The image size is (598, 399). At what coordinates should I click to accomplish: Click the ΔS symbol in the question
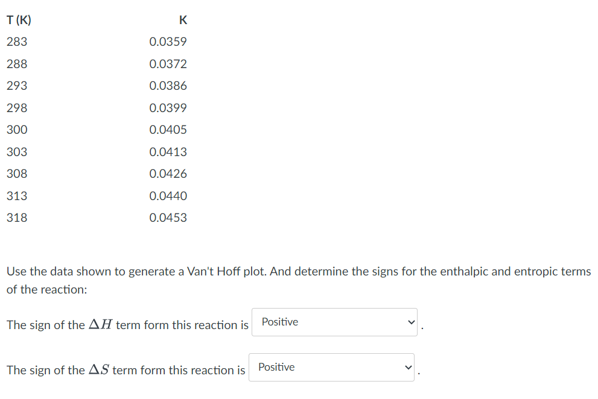[97, 369]
